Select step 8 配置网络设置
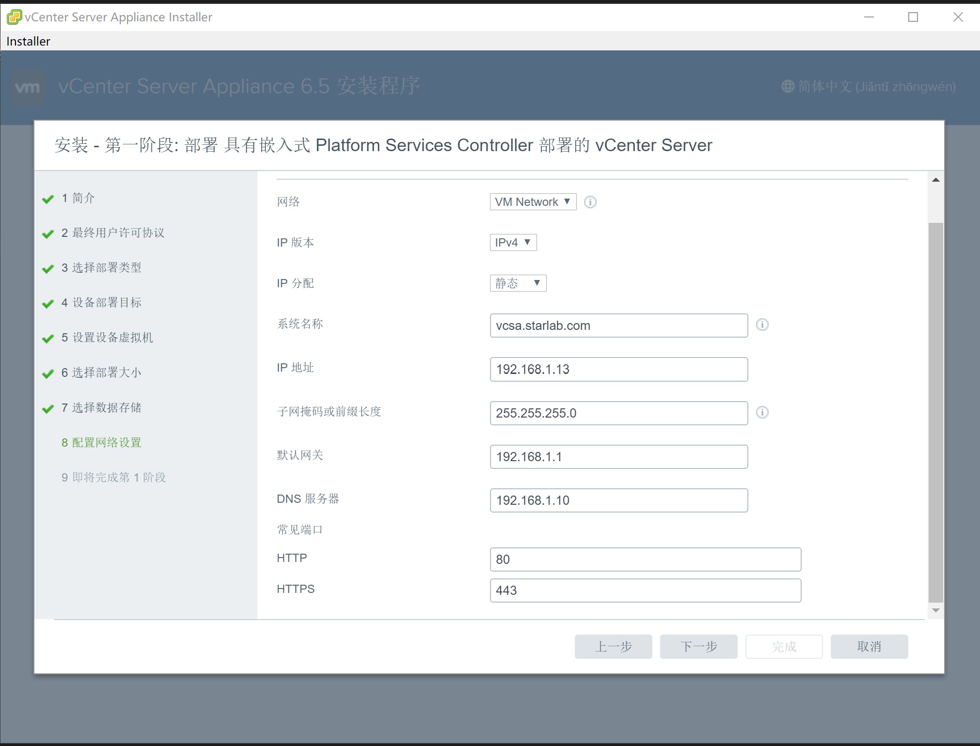The width and height of the screenshot is (980, 746). (x=101, y=442)
